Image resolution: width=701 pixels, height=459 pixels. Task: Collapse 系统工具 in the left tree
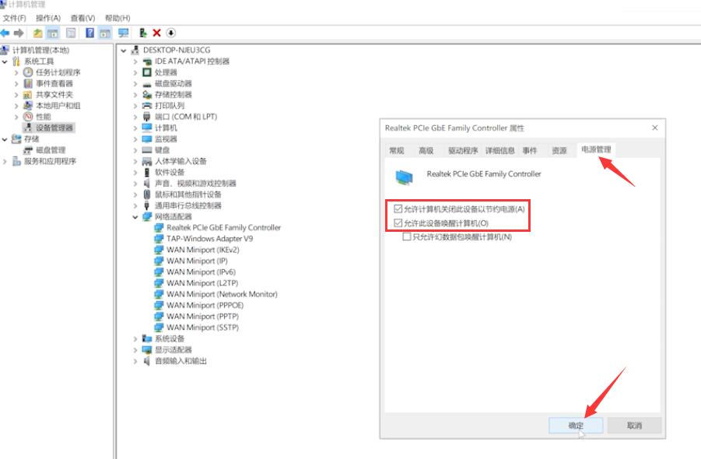[x=5, y=61]
